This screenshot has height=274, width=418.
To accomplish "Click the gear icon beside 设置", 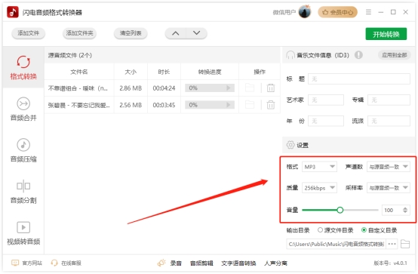I will coord(290,145).
